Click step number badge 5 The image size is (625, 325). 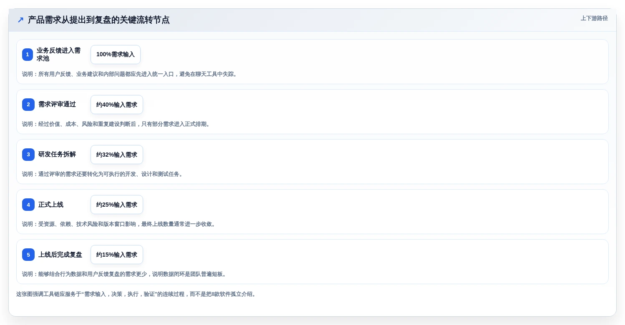click(x=28, y=255)
